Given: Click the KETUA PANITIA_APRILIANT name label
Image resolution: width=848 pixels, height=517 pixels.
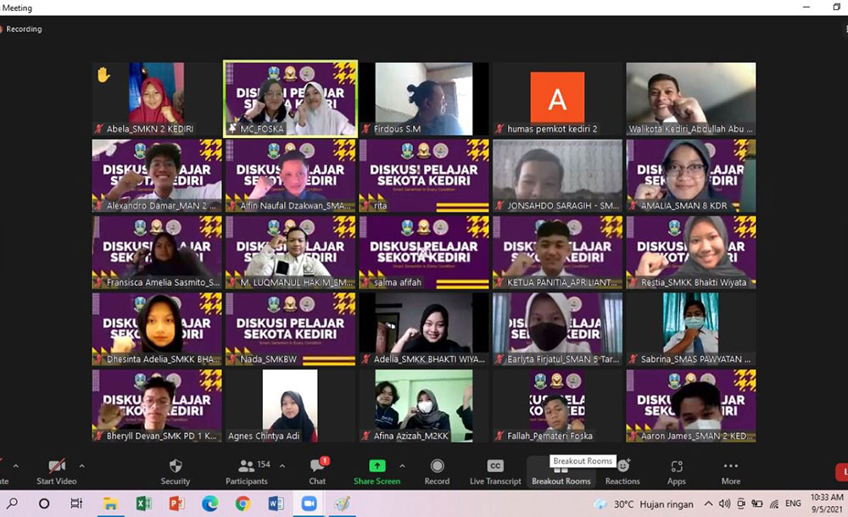Looking at the screenshot, I should point(562,282).
